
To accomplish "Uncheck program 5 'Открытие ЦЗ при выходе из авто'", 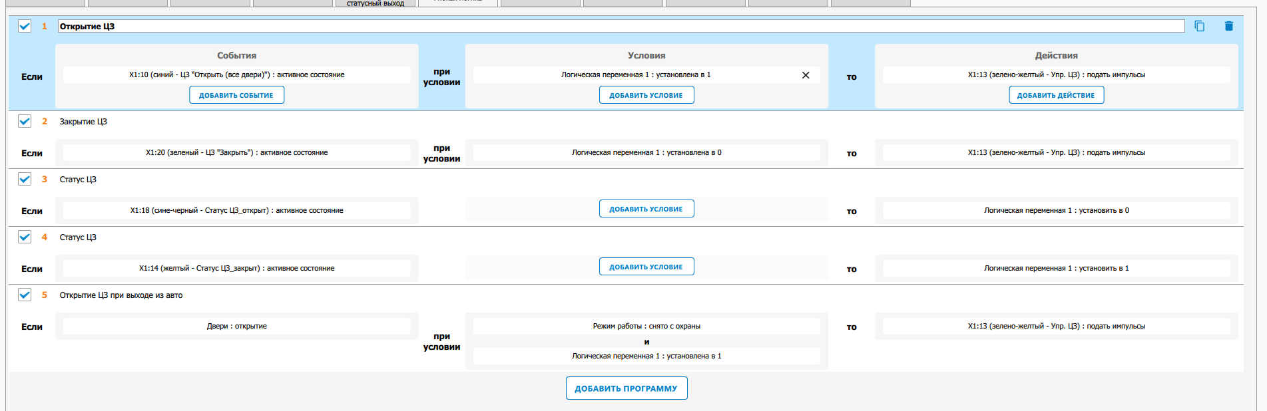I will pos(25,295).
